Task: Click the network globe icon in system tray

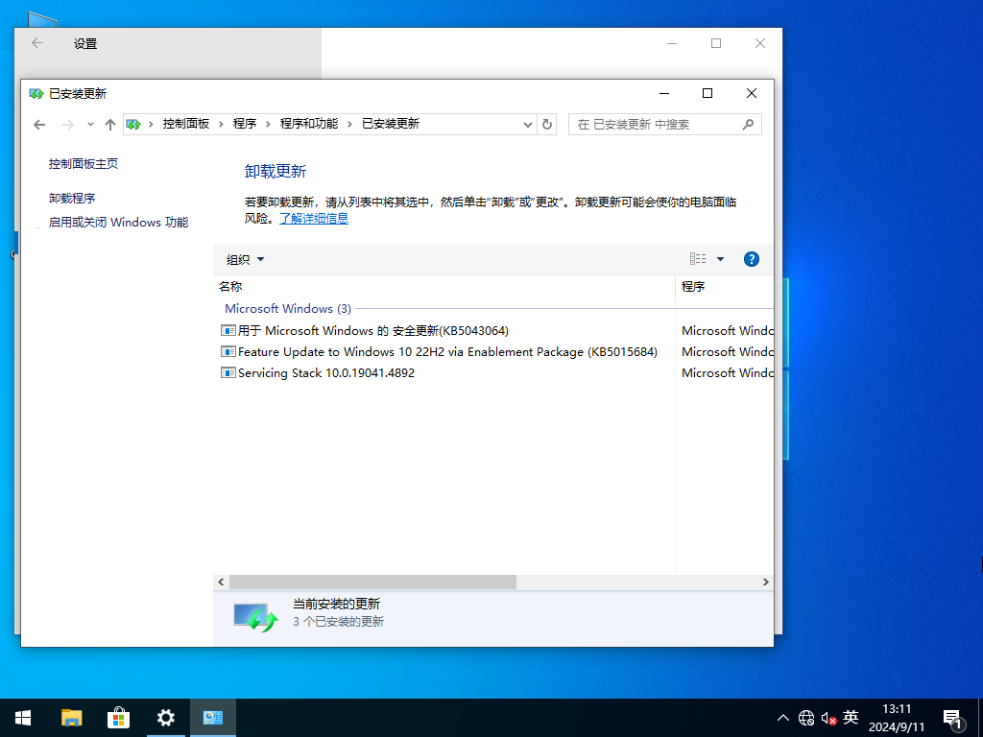Action: (x=806, y=717)
